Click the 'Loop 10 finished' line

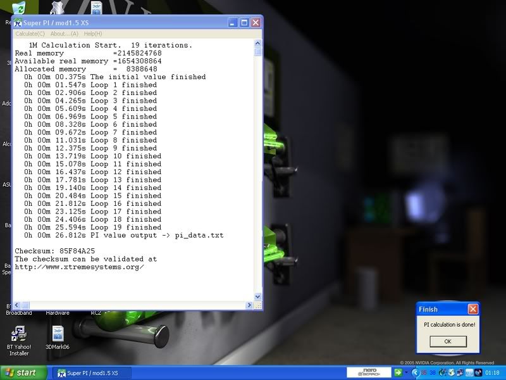(x=92, y=156)
